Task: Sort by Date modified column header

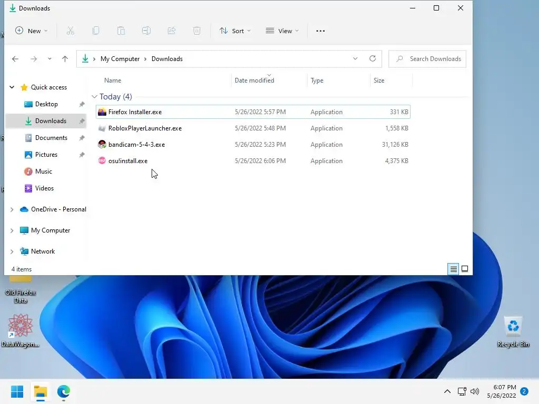Action: pyautogui.click(x=254, y=80)
